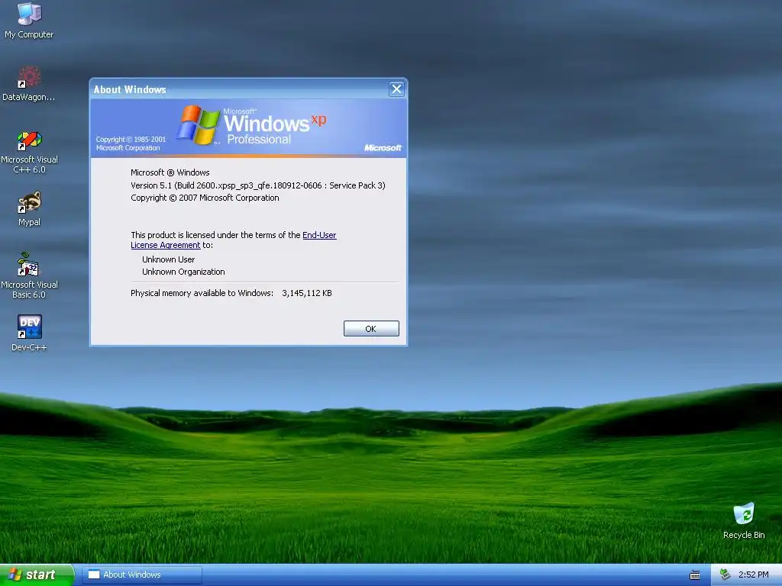Click the Safely Remove Hardware tray icon

pyautogui.click(x=725, y=575)
